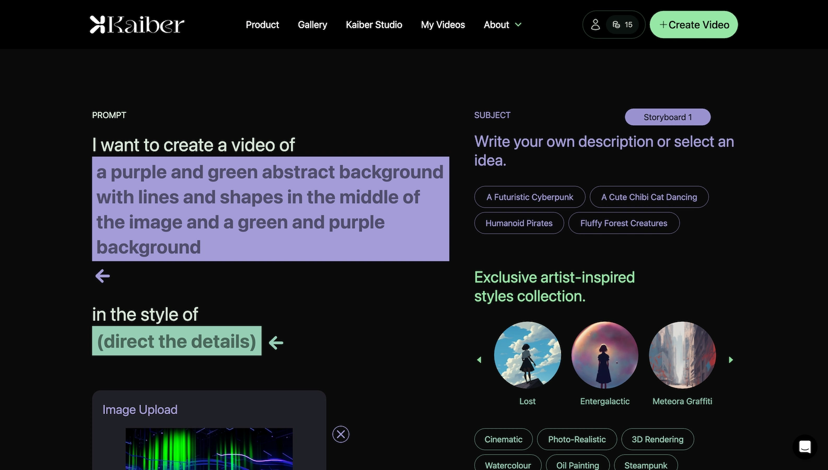Click the purple back arrow under prompt
The image size is (828, 470).
point(102,276)
